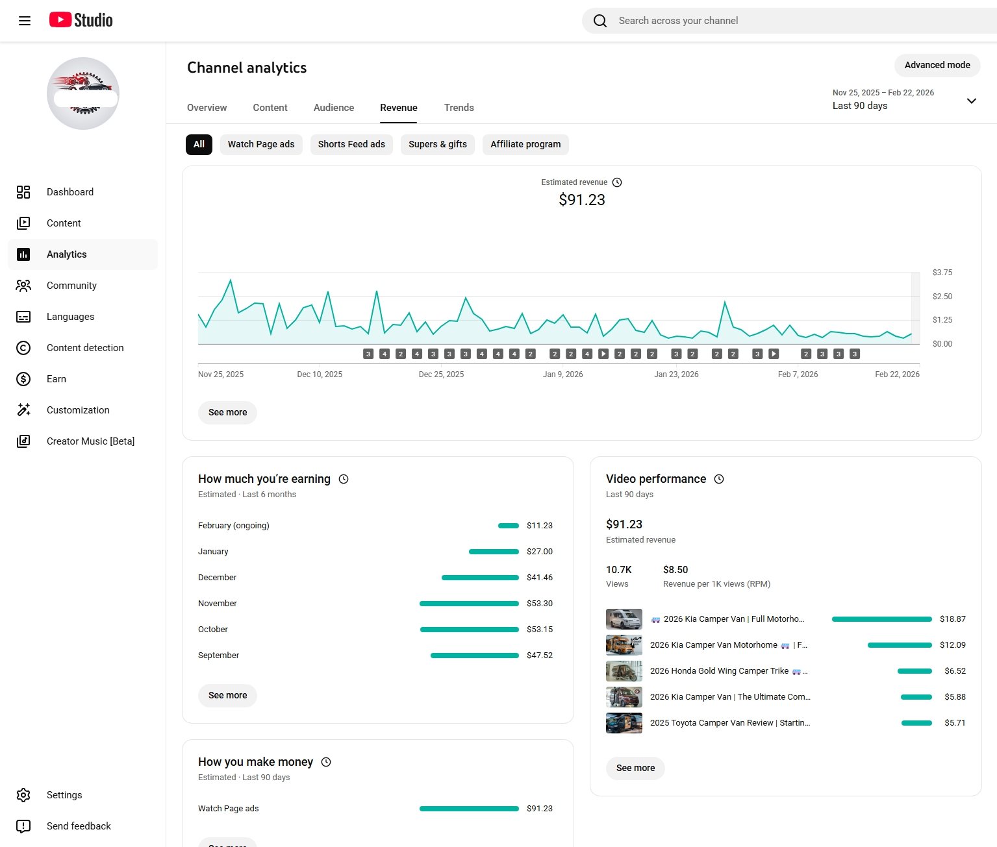Screen dimensions: 997x847
Task: Open Customization in the sidebar
Action: pos(78,410)
